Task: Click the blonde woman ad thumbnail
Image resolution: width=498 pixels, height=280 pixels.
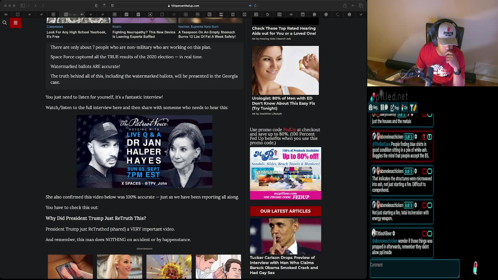Action: (119, 267)
